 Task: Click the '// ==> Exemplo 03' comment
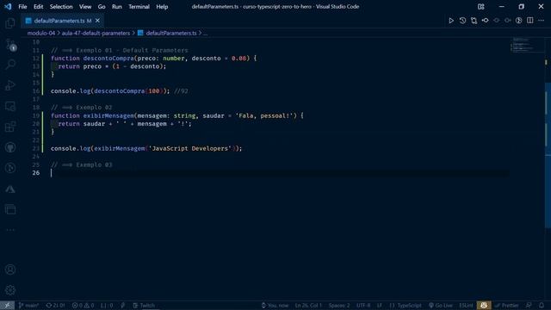click(82, 164)
